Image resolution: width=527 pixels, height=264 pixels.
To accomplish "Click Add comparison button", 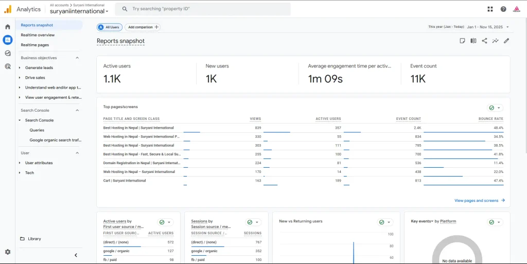I will point(143,27).
